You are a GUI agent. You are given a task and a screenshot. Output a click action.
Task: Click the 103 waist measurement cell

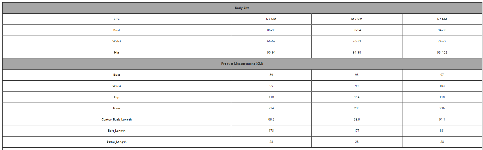tap(442, 86)
